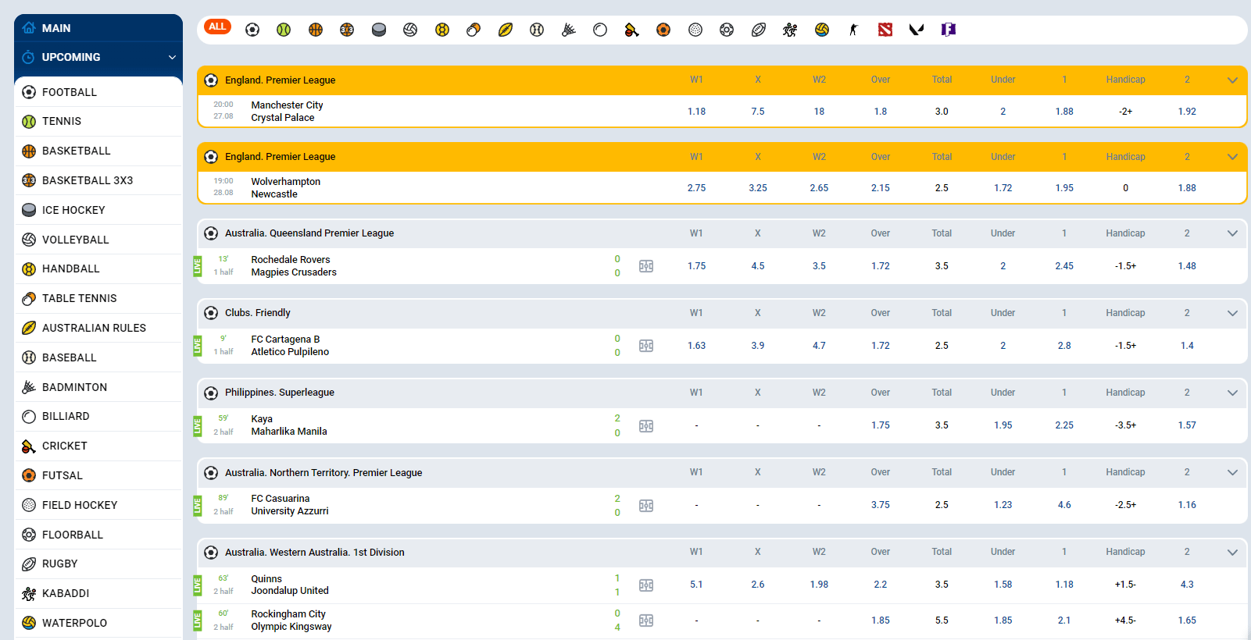Open match stats icon for FC Casuarina game
1251x640 pixels.
coord(646,506)
